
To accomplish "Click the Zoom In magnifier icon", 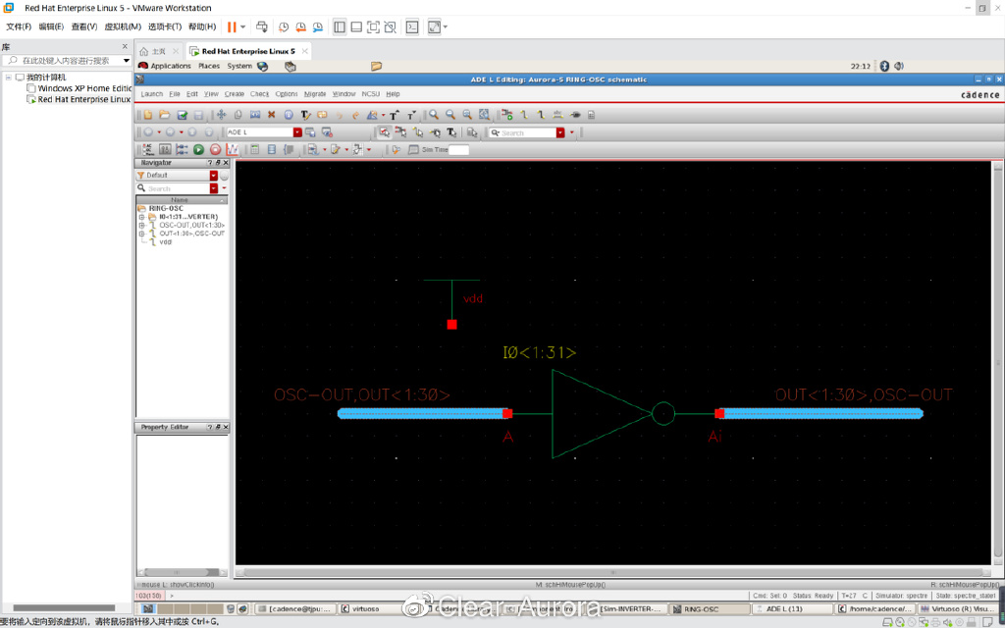I will 434,115.
